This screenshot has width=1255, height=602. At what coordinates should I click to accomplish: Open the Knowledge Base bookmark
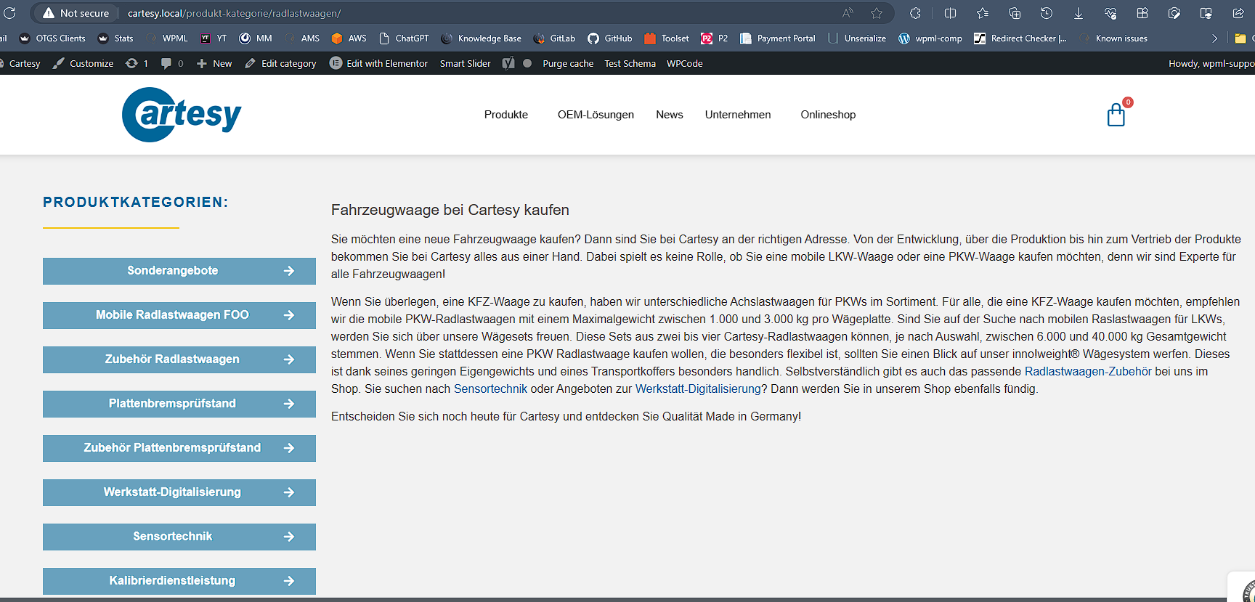coord(481,38)
